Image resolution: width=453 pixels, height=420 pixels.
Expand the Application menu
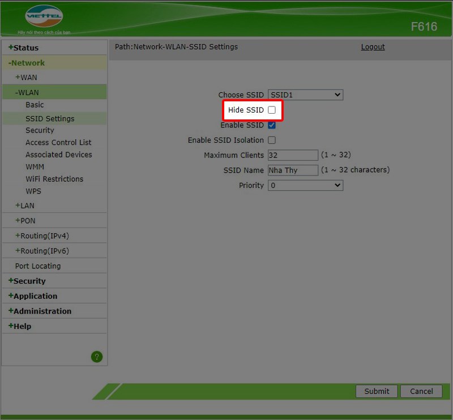tap(33, 296)
